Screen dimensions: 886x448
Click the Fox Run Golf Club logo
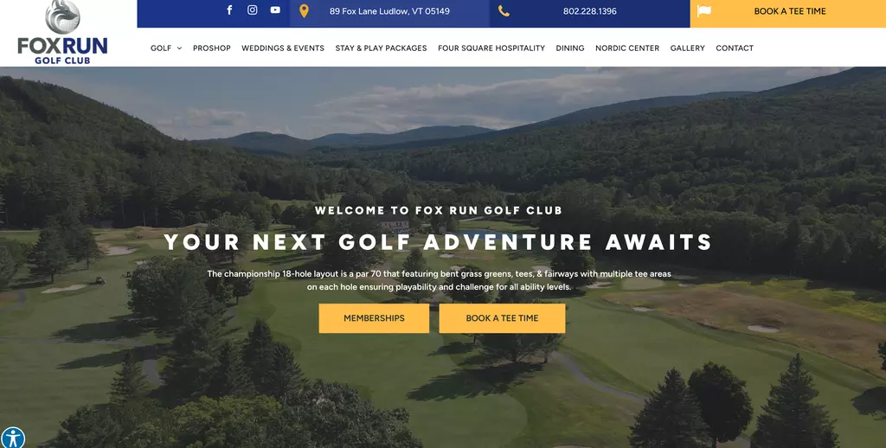62,32
